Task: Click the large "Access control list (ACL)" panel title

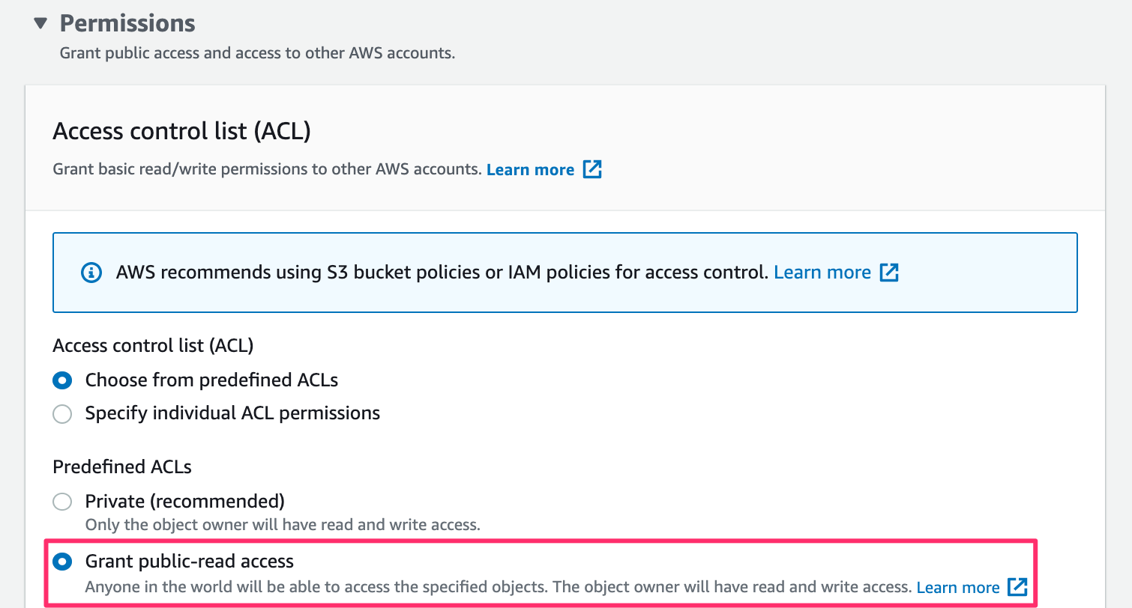Action: click(x=181, y=132)
